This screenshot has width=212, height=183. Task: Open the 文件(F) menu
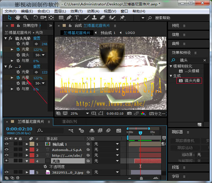pyautogui.click(x=11, y=11)
